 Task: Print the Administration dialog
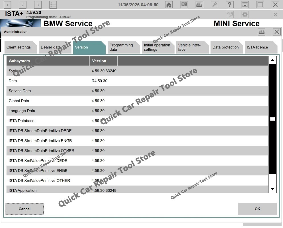click(x=262, y=32)
